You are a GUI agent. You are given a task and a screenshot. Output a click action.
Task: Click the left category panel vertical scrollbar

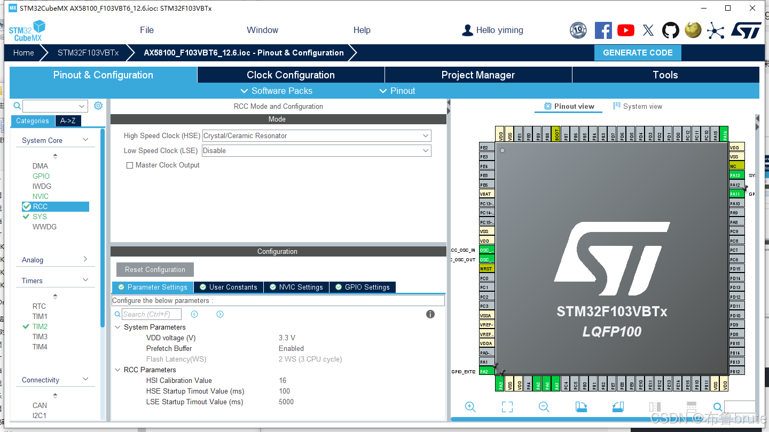click(x=103, y=227)
